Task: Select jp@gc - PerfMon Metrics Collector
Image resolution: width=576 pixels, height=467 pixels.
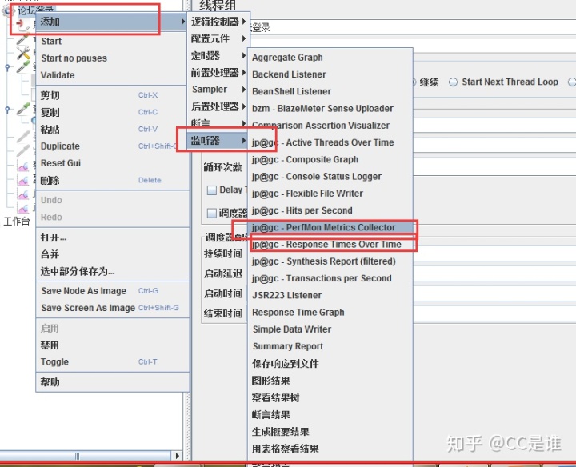Action: click(330, 227)
